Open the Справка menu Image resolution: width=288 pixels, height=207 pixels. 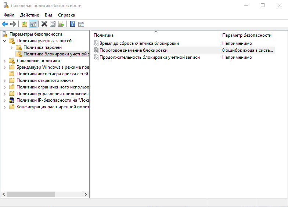tap(66, 15)
